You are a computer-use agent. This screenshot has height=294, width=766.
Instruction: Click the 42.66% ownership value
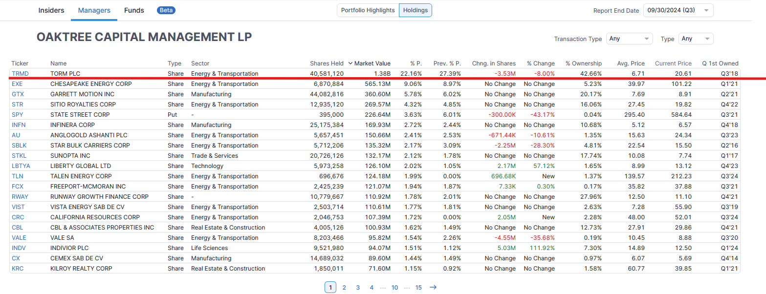click(591, 74)
